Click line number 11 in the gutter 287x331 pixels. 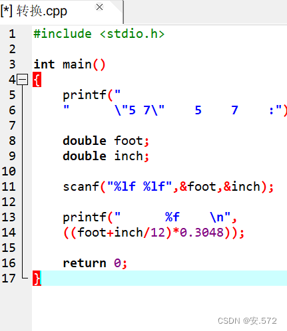click(x=9, y=187)
